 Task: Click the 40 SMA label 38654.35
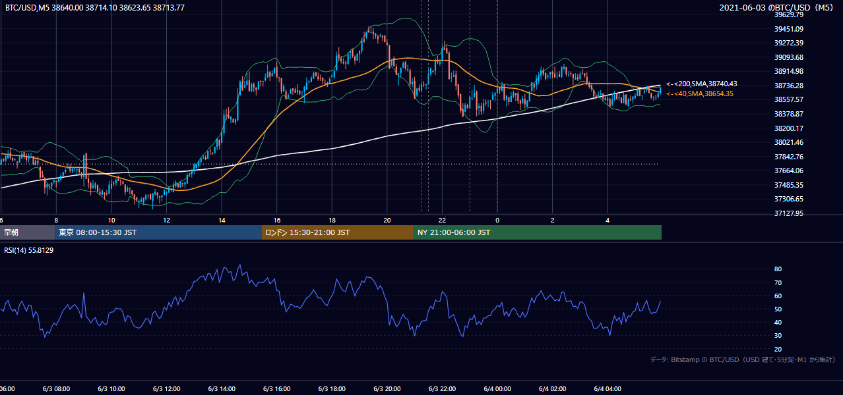tap(700, 94)
